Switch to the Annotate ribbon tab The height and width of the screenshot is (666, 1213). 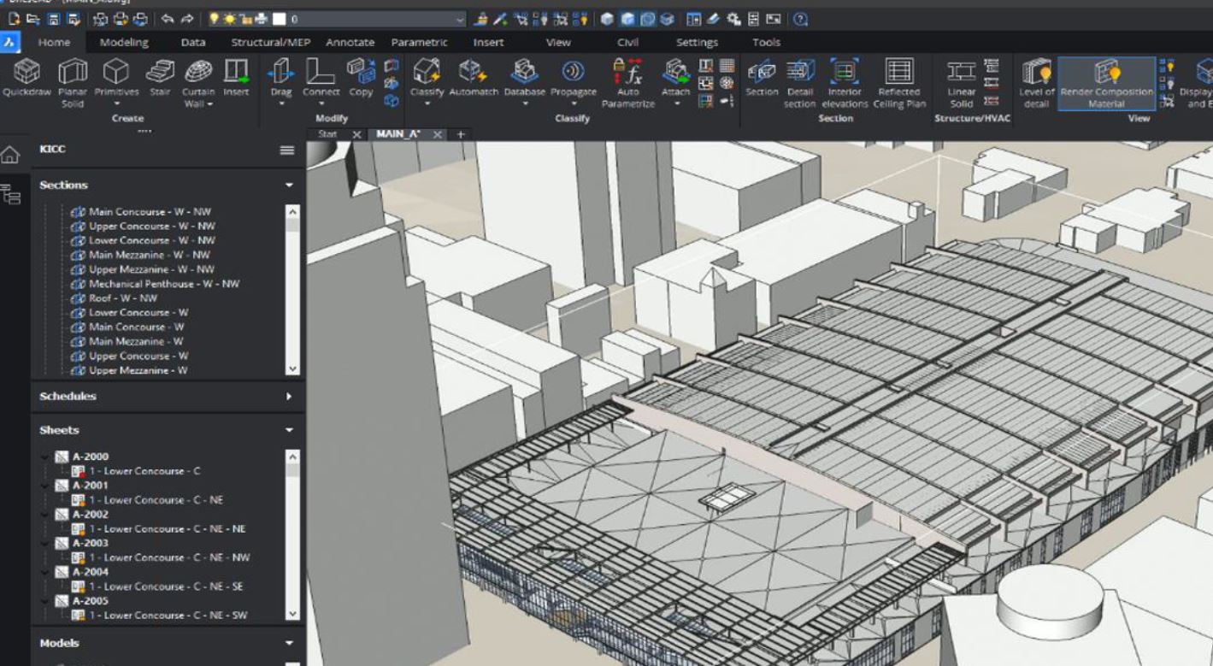[350, 42]
